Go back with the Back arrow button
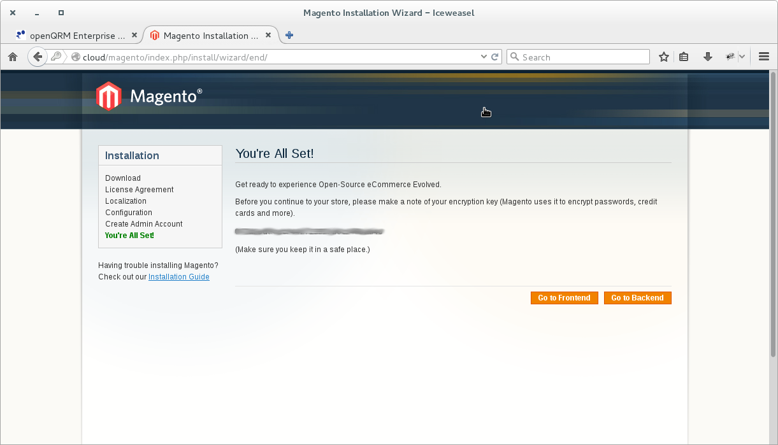 point(38,57)
